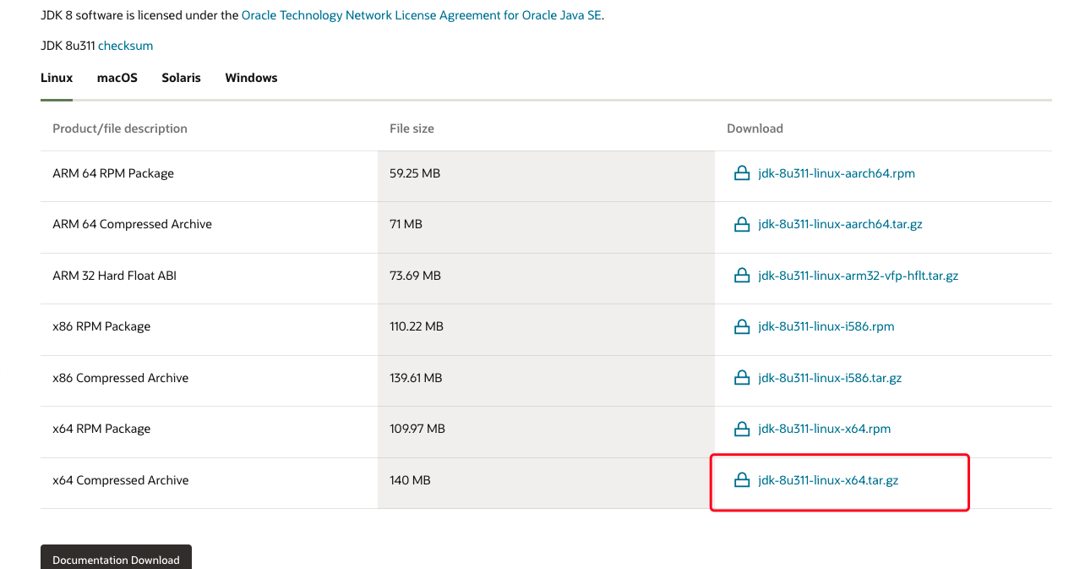Click the x64 Compressed Archive description cell
Screen dimensions: 1085x569
tap(121, 480)
